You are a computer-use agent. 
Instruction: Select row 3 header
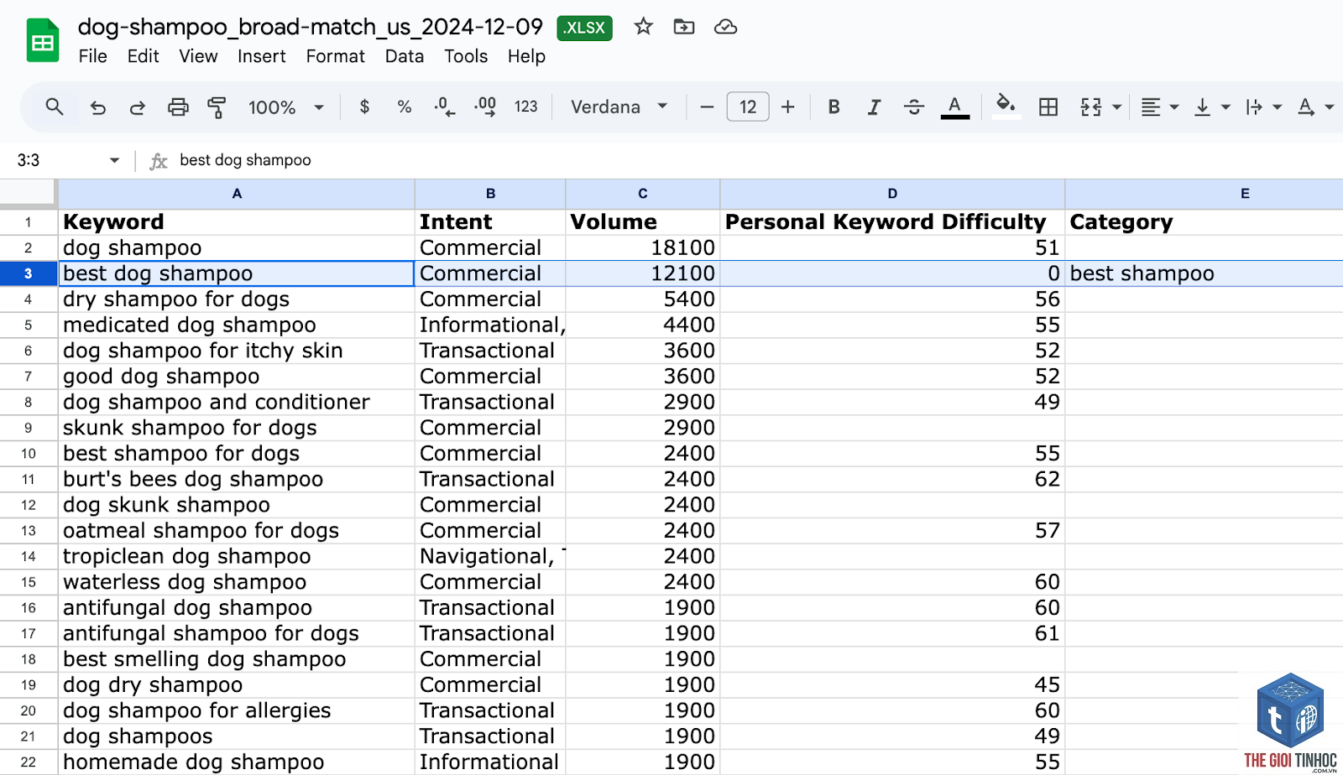coord(28,273)
